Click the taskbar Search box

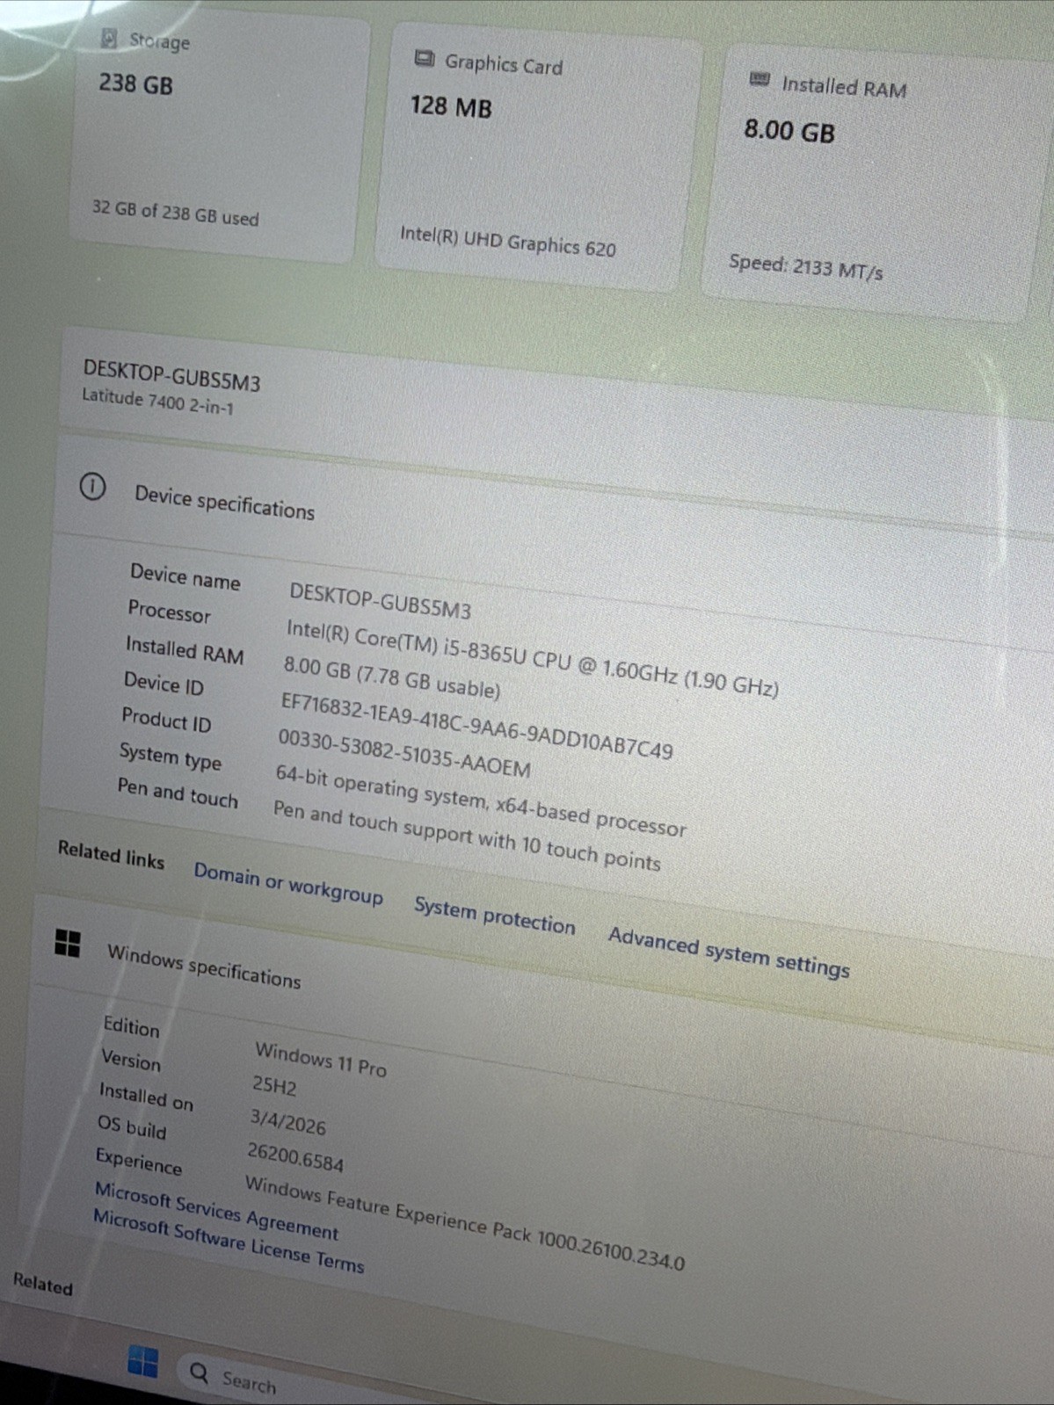tap(352, 1387)
